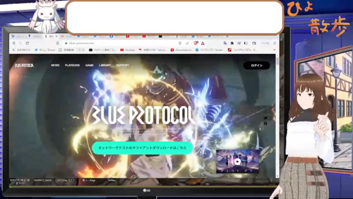This screenshot has width=353, height=199.
Task: Go back with the browser back arrow
Action: coord(14,43)
